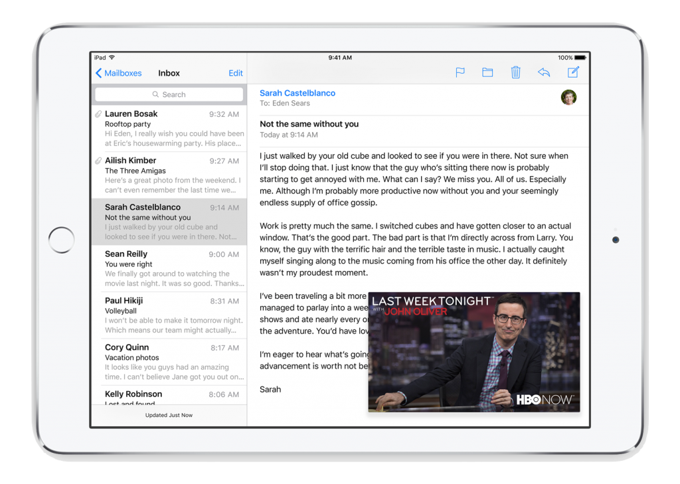Screen dimensions: 680x484
Task: Compose a new message with the pencil icon
Action: [572, 72]
